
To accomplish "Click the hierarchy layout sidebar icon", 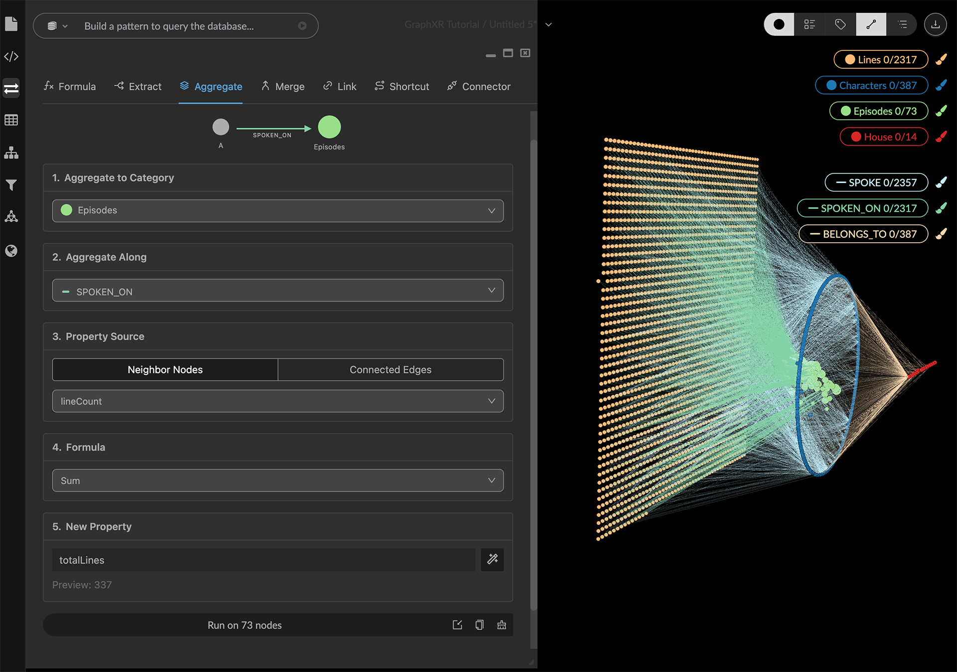I will [11, 153].
